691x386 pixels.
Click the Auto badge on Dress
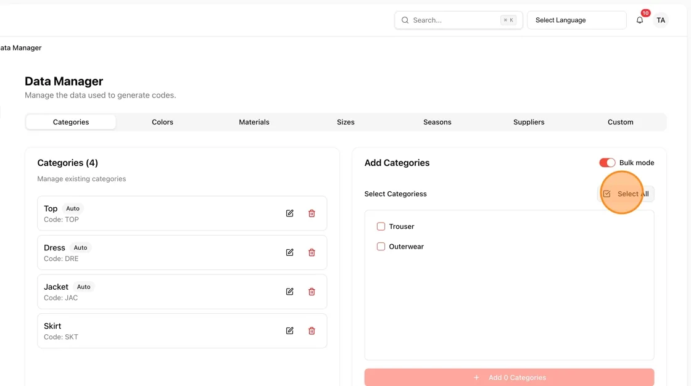coord(80,248)
